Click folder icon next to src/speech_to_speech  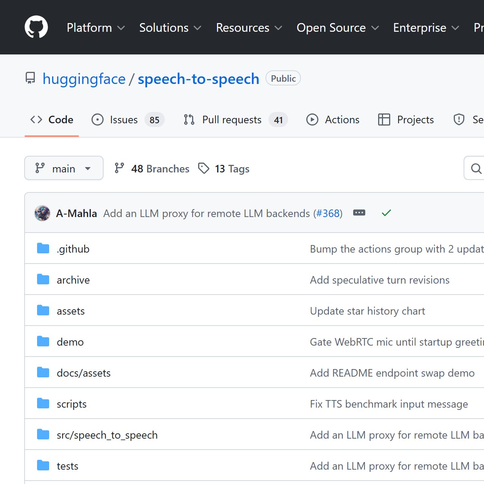pos(43,434)
